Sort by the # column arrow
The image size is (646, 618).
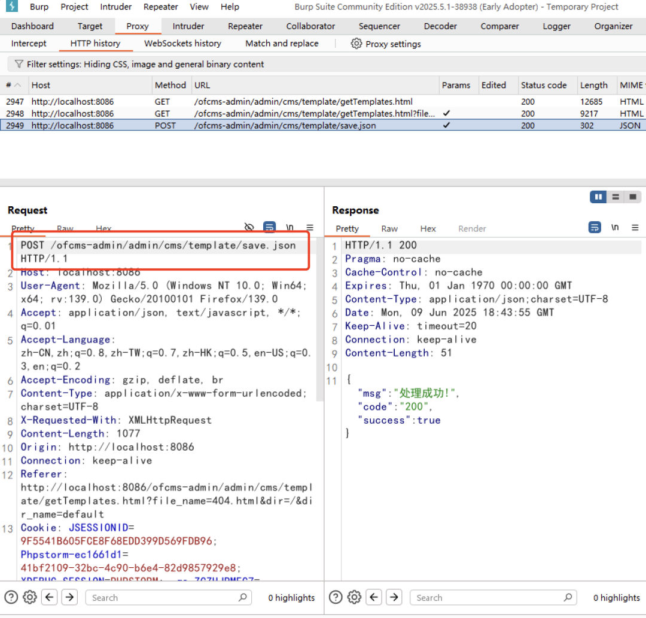[18, 85]
